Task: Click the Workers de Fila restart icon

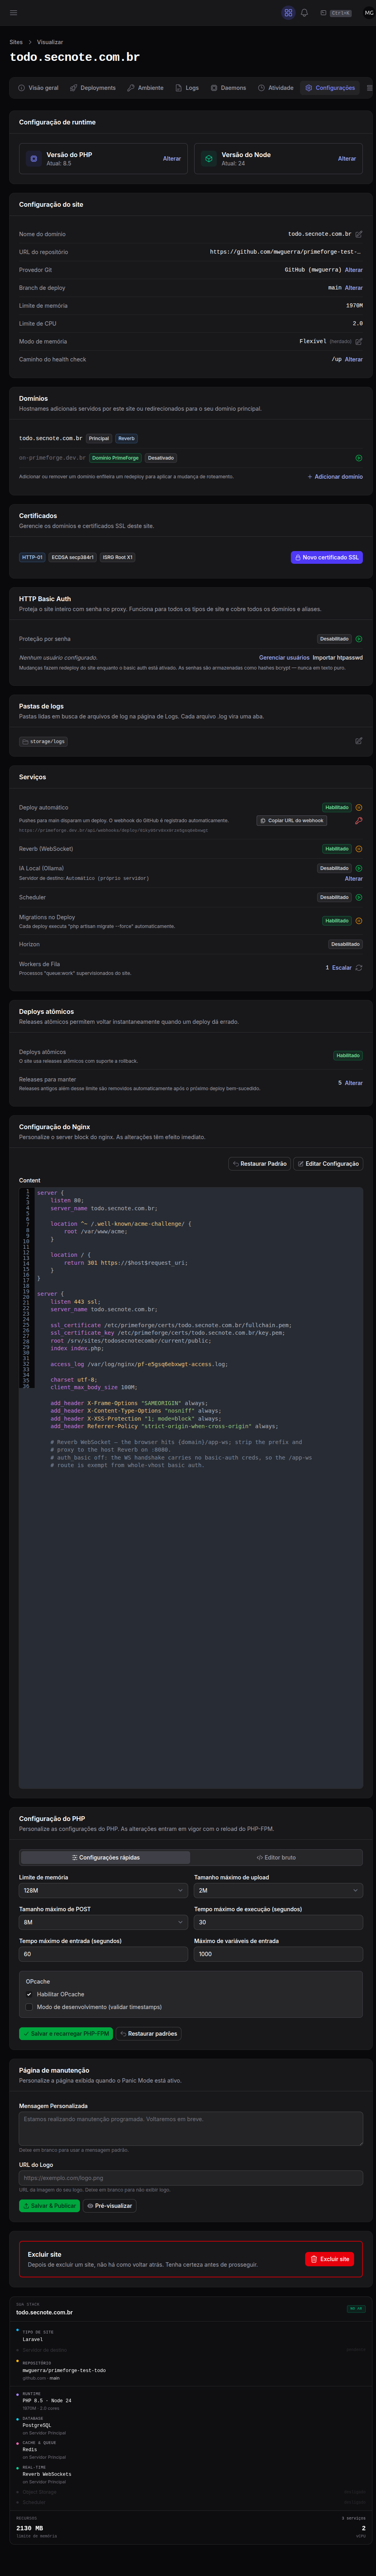Action: [x=359, y=968]
